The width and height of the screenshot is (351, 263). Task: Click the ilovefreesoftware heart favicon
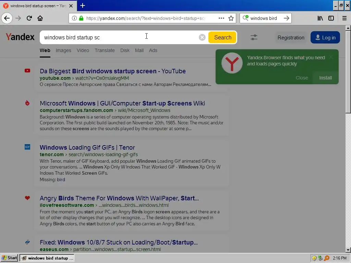(27, 198)
